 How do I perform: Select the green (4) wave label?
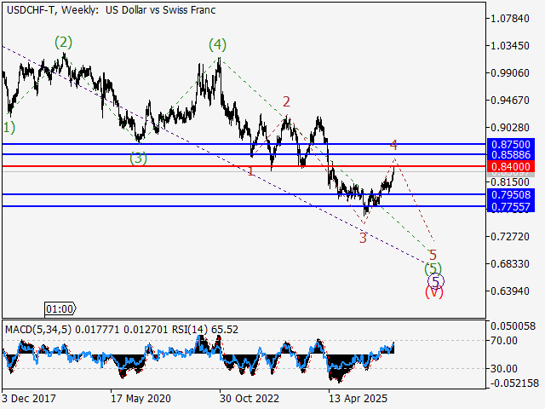coord(218,44)
